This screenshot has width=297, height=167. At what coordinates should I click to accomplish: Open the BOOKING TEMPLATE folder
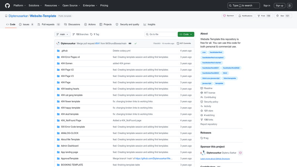(x=72, y=165)
